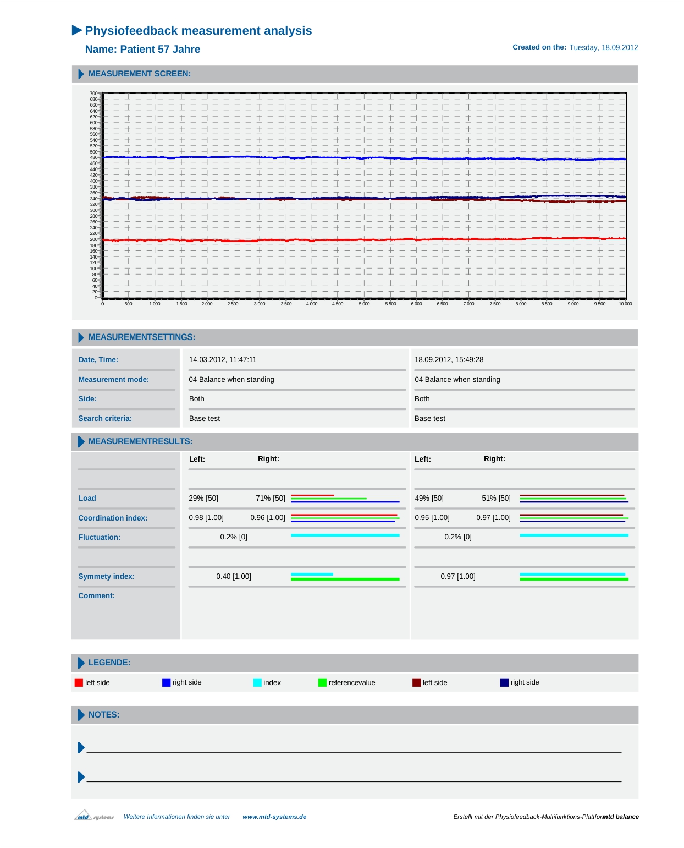Click the title 'Physiofeedback measurement analysis'
Viewport: 684px width, 848px height.
pyautogui.click(x=198, y=31)
